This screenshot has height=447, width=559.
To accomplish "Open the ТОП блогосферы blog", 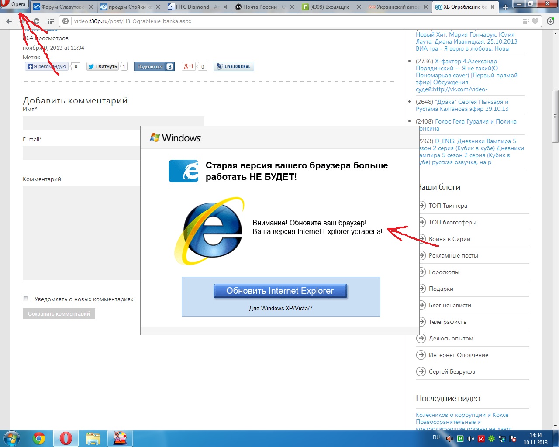I will (x=452, y=222).
